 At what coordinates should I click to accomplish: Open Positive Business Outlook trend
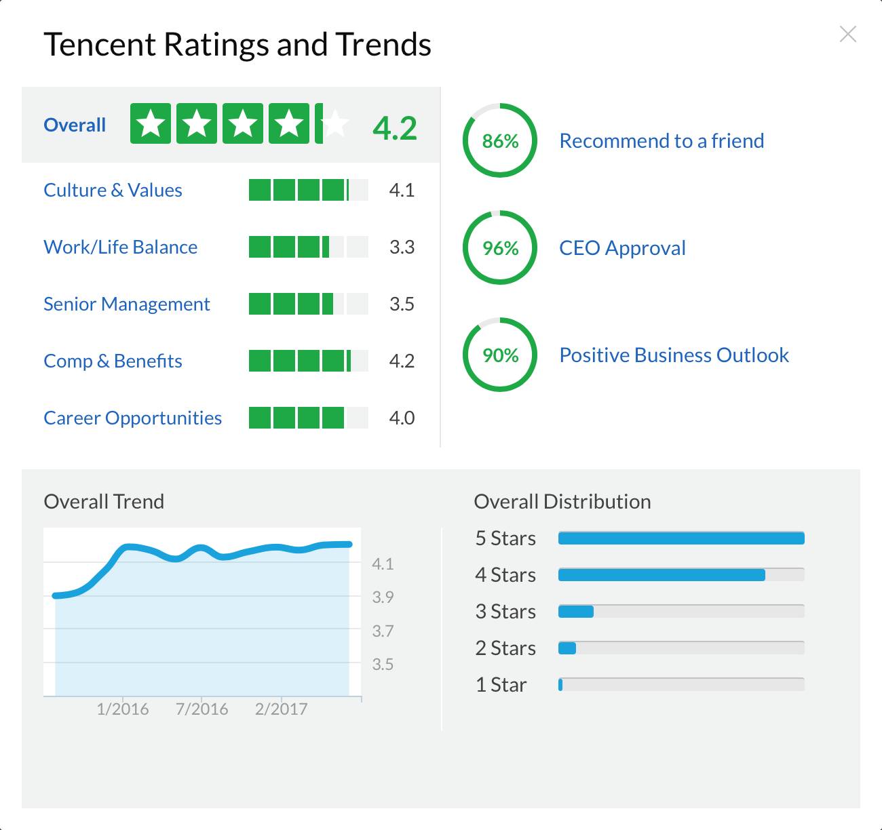(x=674, y=355)
